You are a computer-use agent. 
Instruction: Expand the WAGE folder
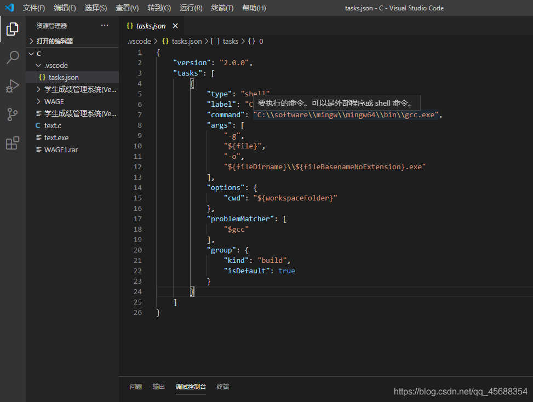tap(38, 102)
